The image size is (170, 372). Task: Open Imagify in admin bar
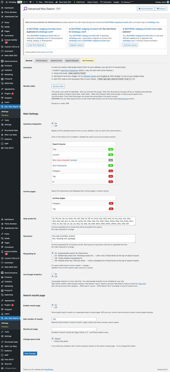[x=116, y=2]
